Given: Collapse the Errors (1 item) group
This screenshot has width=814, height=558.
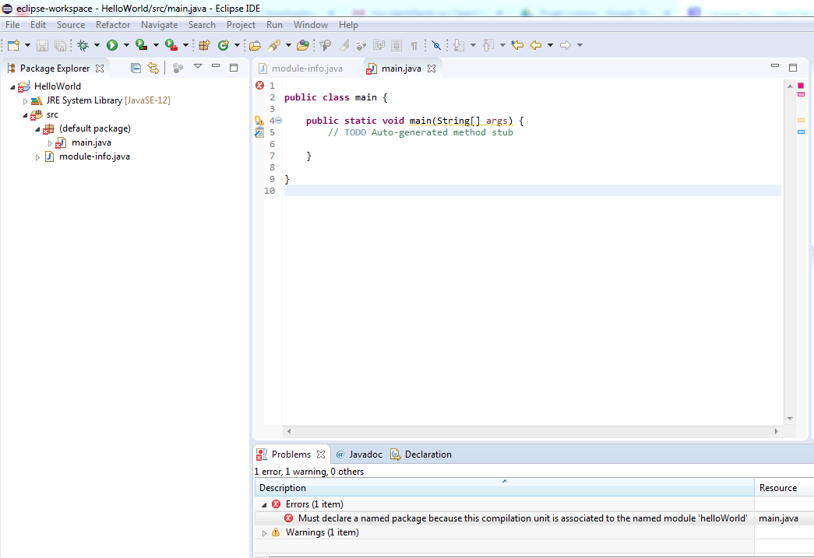Looking at the screenshot, I should pos(264,504).
